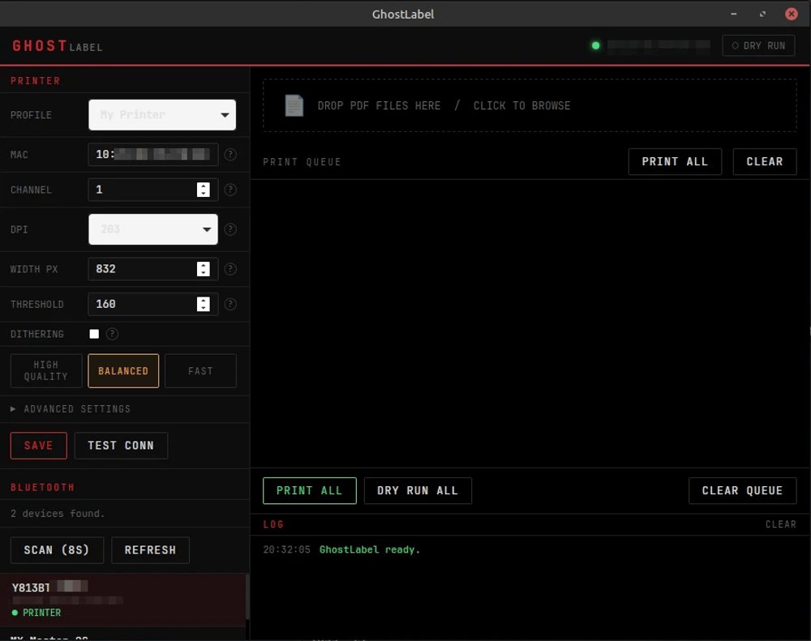This screenshot has height=641, width=811.
Task: Click the WIDTH PX spinner arrows
Action: coord(204,269)
